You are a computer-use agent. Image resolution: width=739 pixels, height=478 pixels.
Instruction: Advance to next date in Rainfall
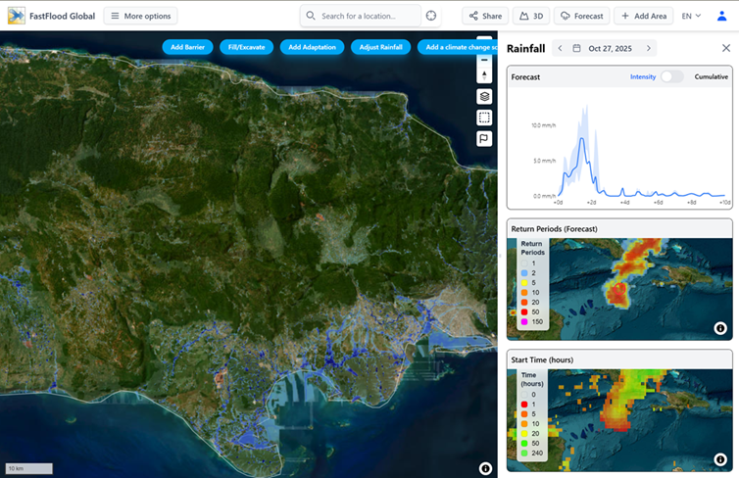(x=649, y=48)
